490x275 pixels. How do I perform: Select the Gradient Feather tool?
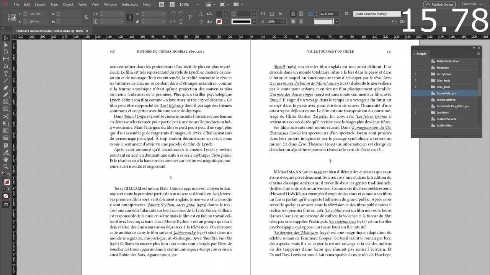(6, 138)
